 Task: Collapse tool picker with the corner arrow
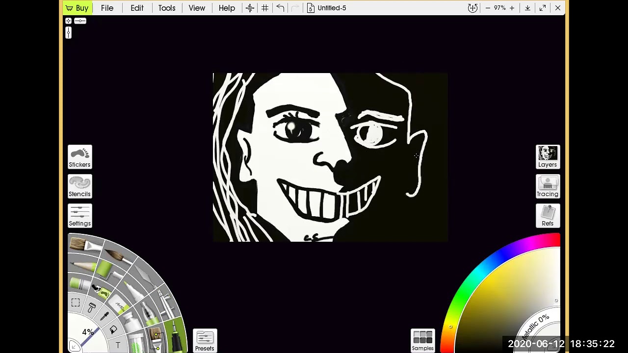[74, 347]
